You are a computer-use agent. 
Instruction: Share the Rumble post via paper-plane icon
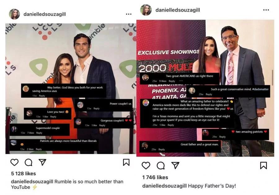(x=42, y=162)
